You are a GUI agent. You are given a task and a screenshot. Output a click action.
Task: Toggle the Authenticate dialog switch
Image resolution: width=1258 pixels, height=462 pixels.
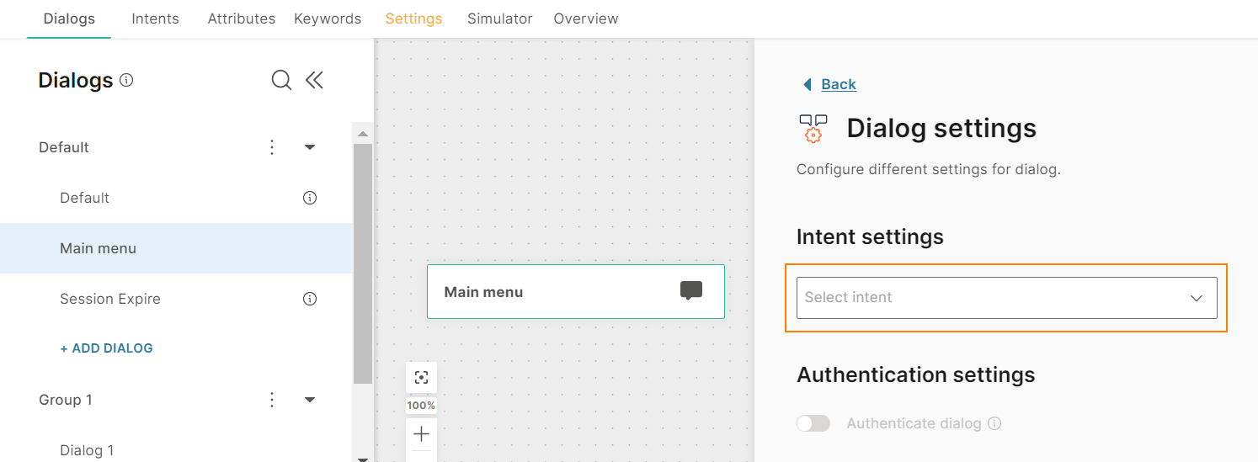coord(813,423)
